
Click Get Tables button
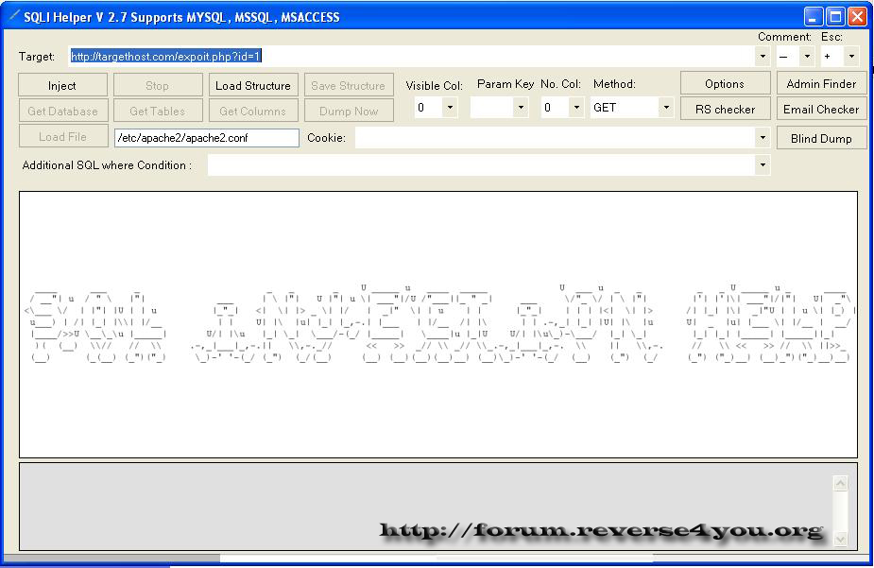coord(158,111)
